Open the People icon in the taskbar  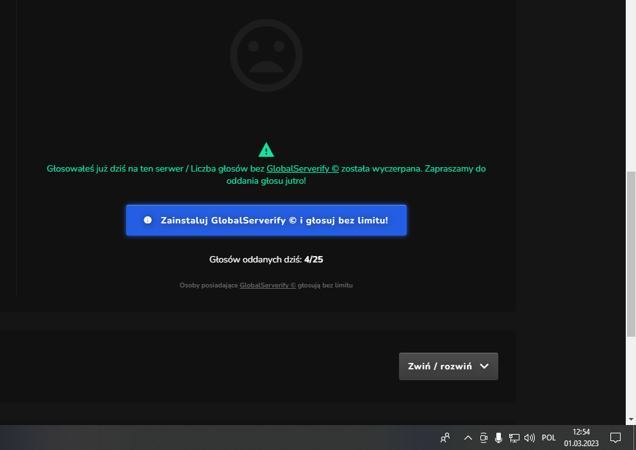pyautogui.click(x=445, y=438)
